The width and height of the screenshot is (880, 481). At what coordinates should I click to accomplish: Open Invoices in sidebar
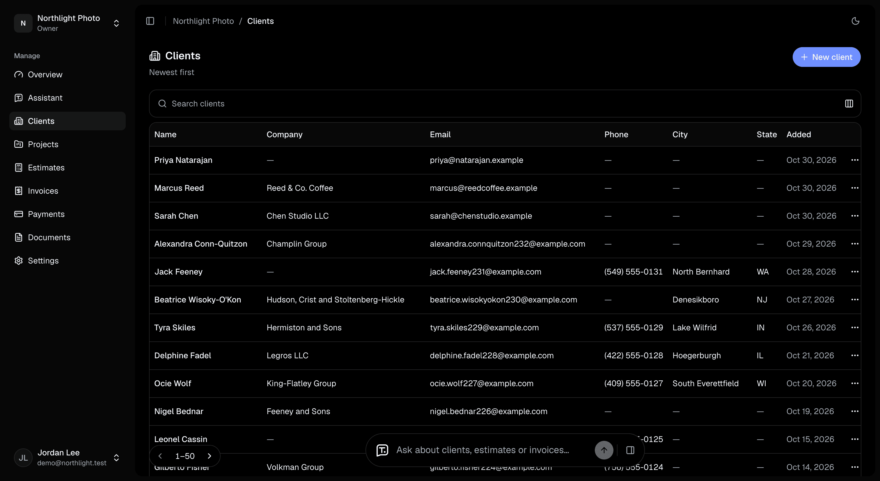(x=68, y=190)
